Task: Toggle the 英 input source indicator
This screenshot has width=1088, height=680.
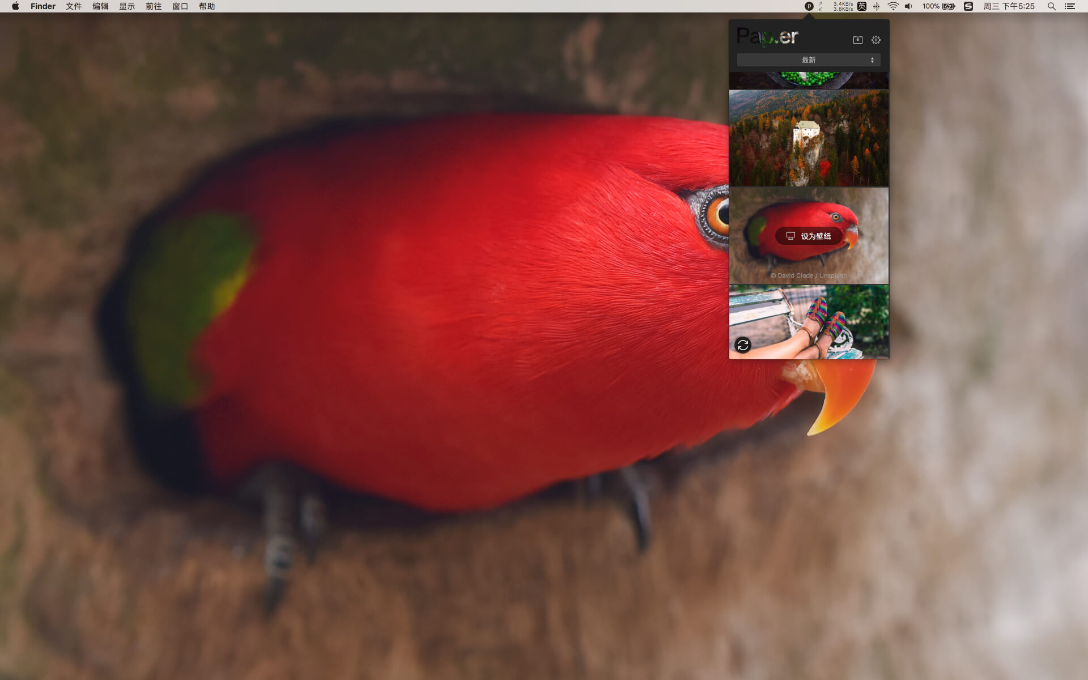Action: 862,6
